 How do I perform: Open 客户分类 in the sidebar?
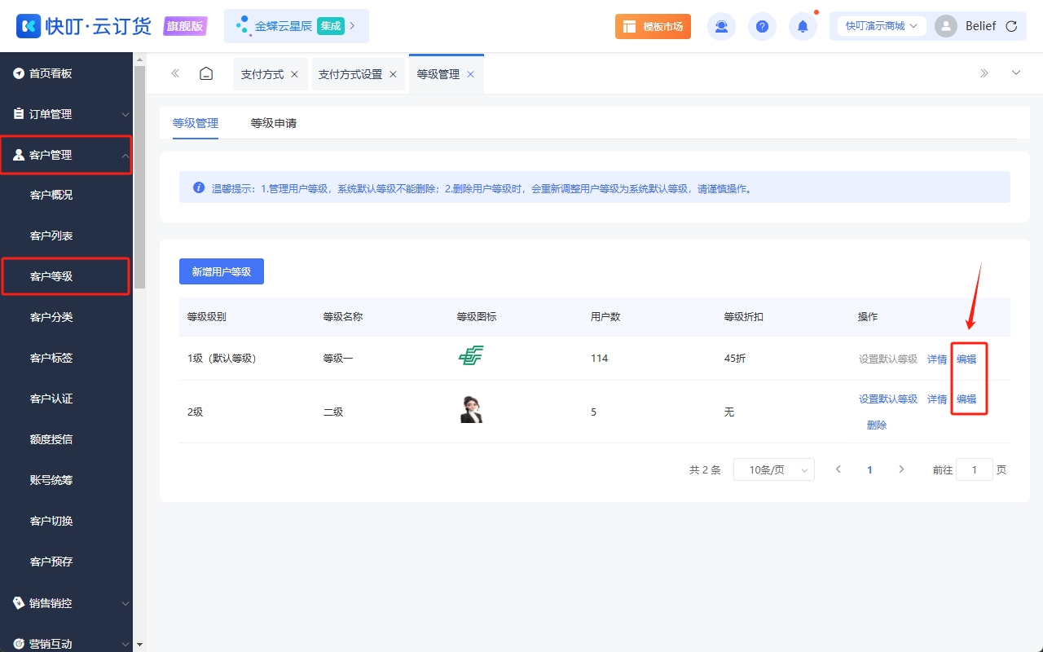(x=66, y=317)
